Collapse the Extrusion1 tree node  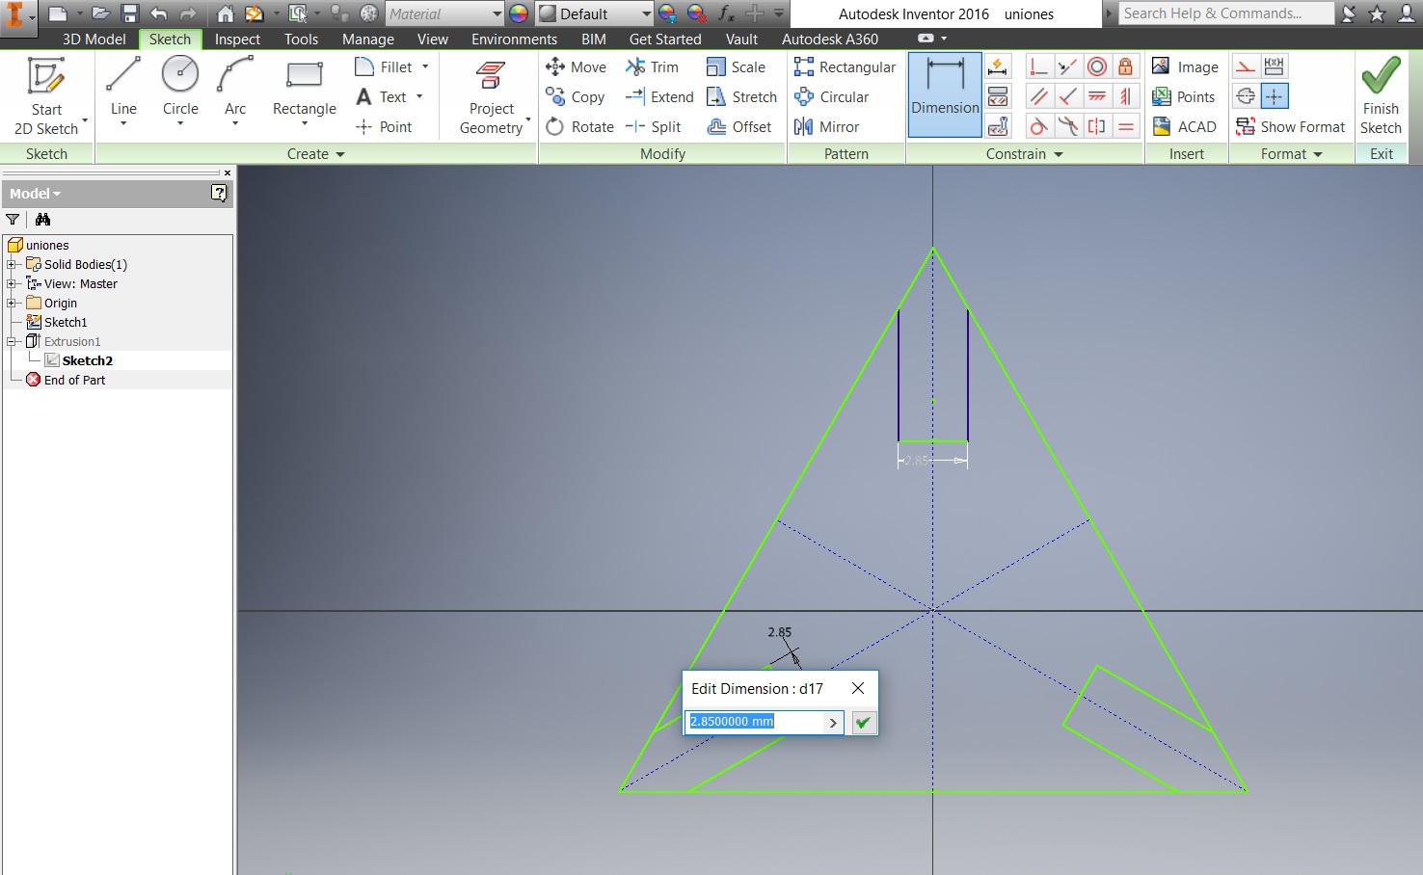(x=12, y=341)
